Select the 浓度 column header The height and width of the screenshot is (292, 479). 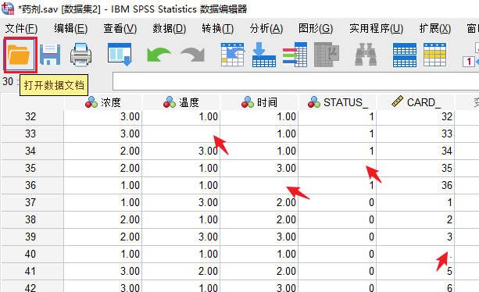click(103, 102)
